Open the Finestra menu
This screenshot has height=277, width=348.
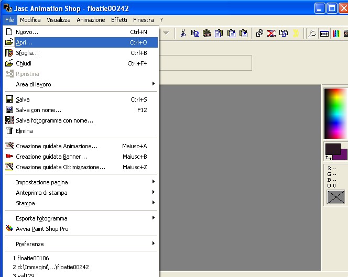(x=144, y=20)
